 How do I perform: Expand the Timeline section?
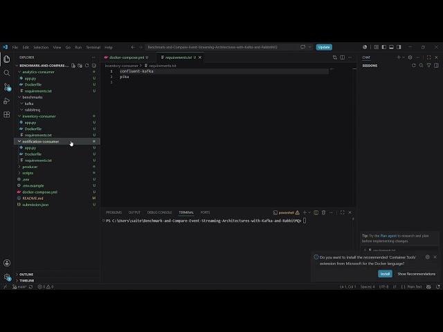tap(57, 281)
